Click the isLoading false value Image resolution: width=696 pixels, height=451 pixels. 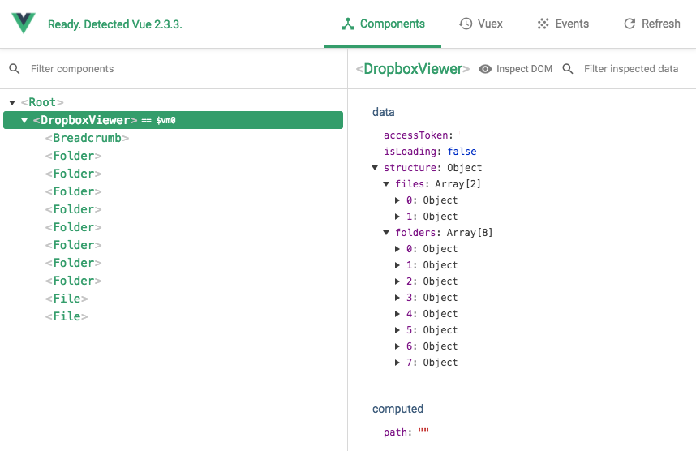462,152
